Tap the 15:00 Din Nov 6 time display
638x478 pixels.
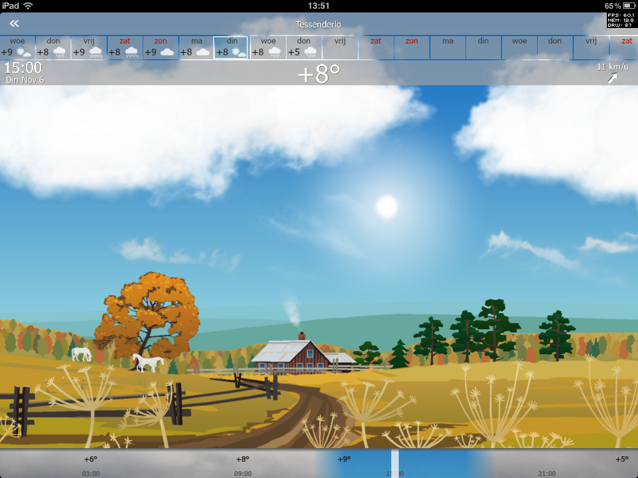[24, 72]
